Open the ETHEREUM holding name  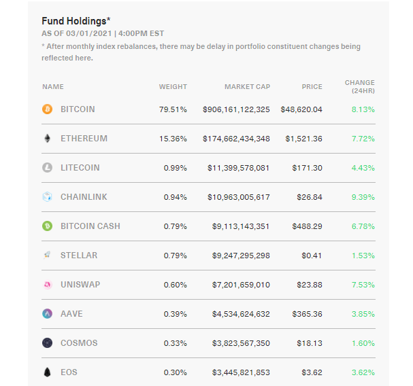pyautogui.click(x=84, y=139)
